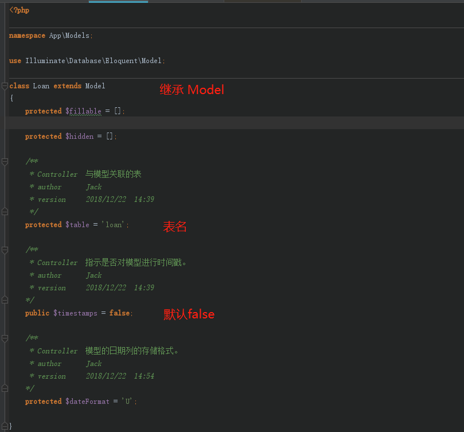Click the 'U' date format string

[128, 402]
